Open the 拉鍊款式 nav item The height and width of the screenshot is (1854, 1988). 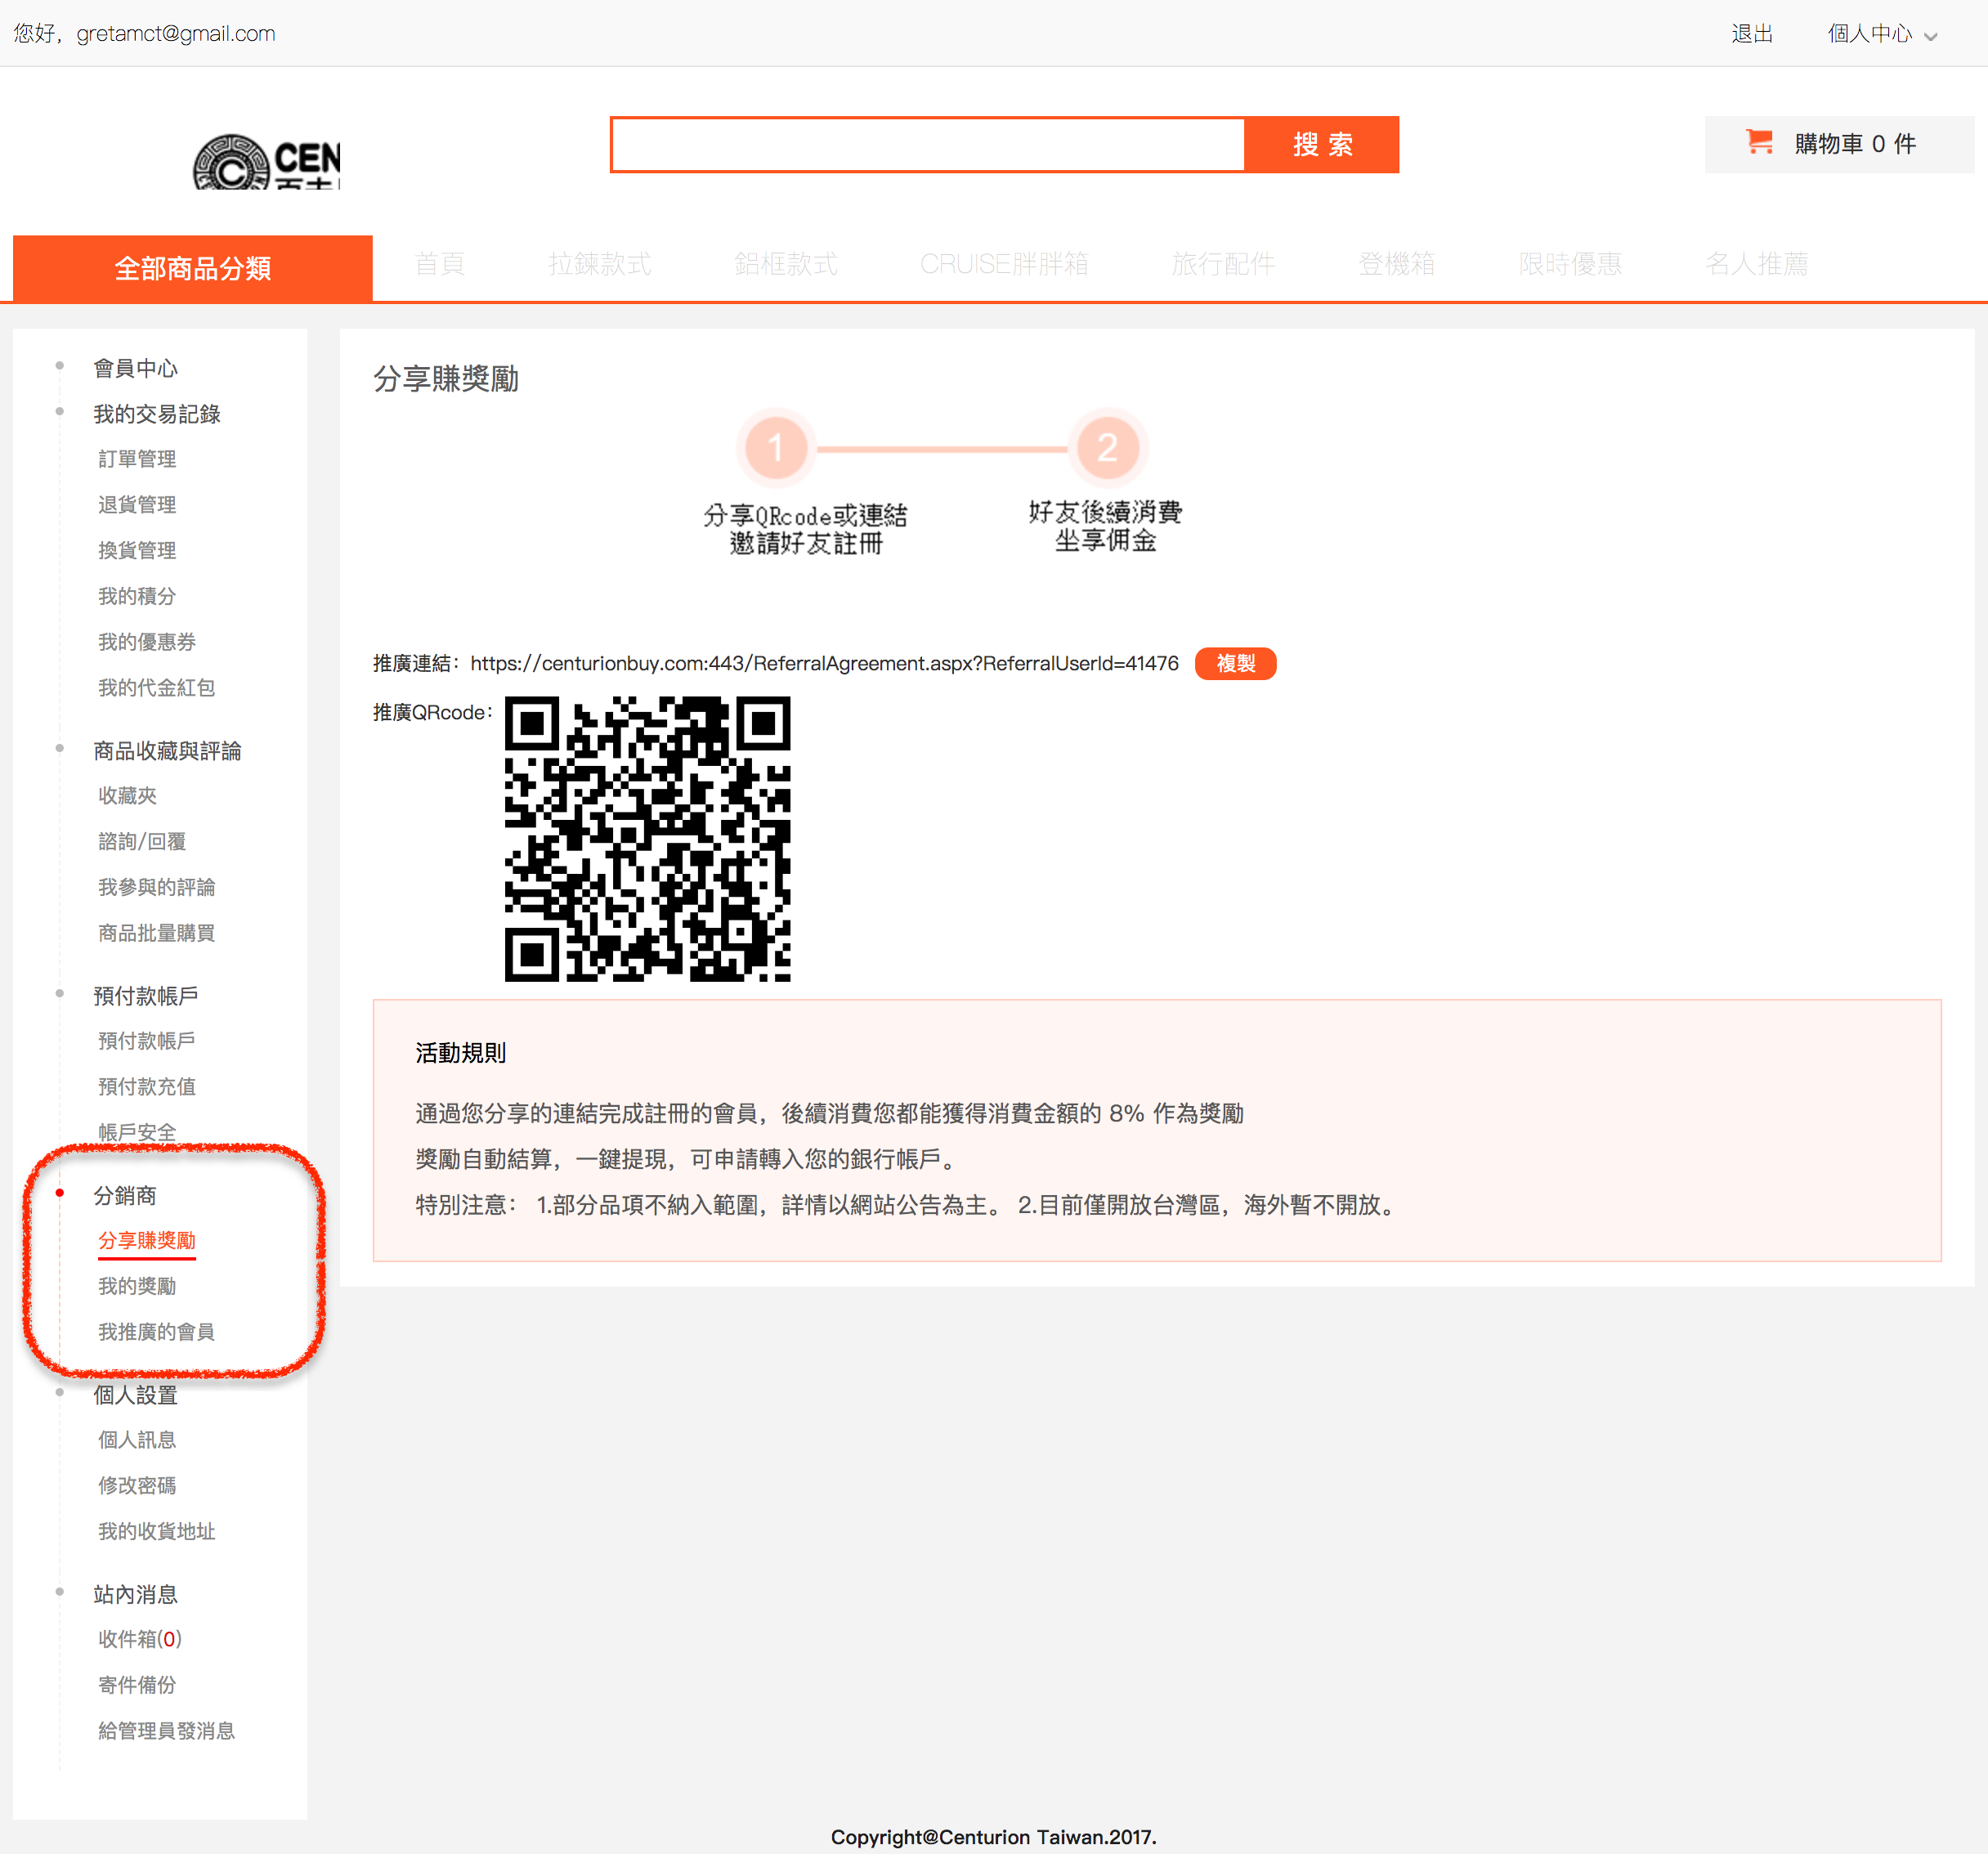point(600,264)
